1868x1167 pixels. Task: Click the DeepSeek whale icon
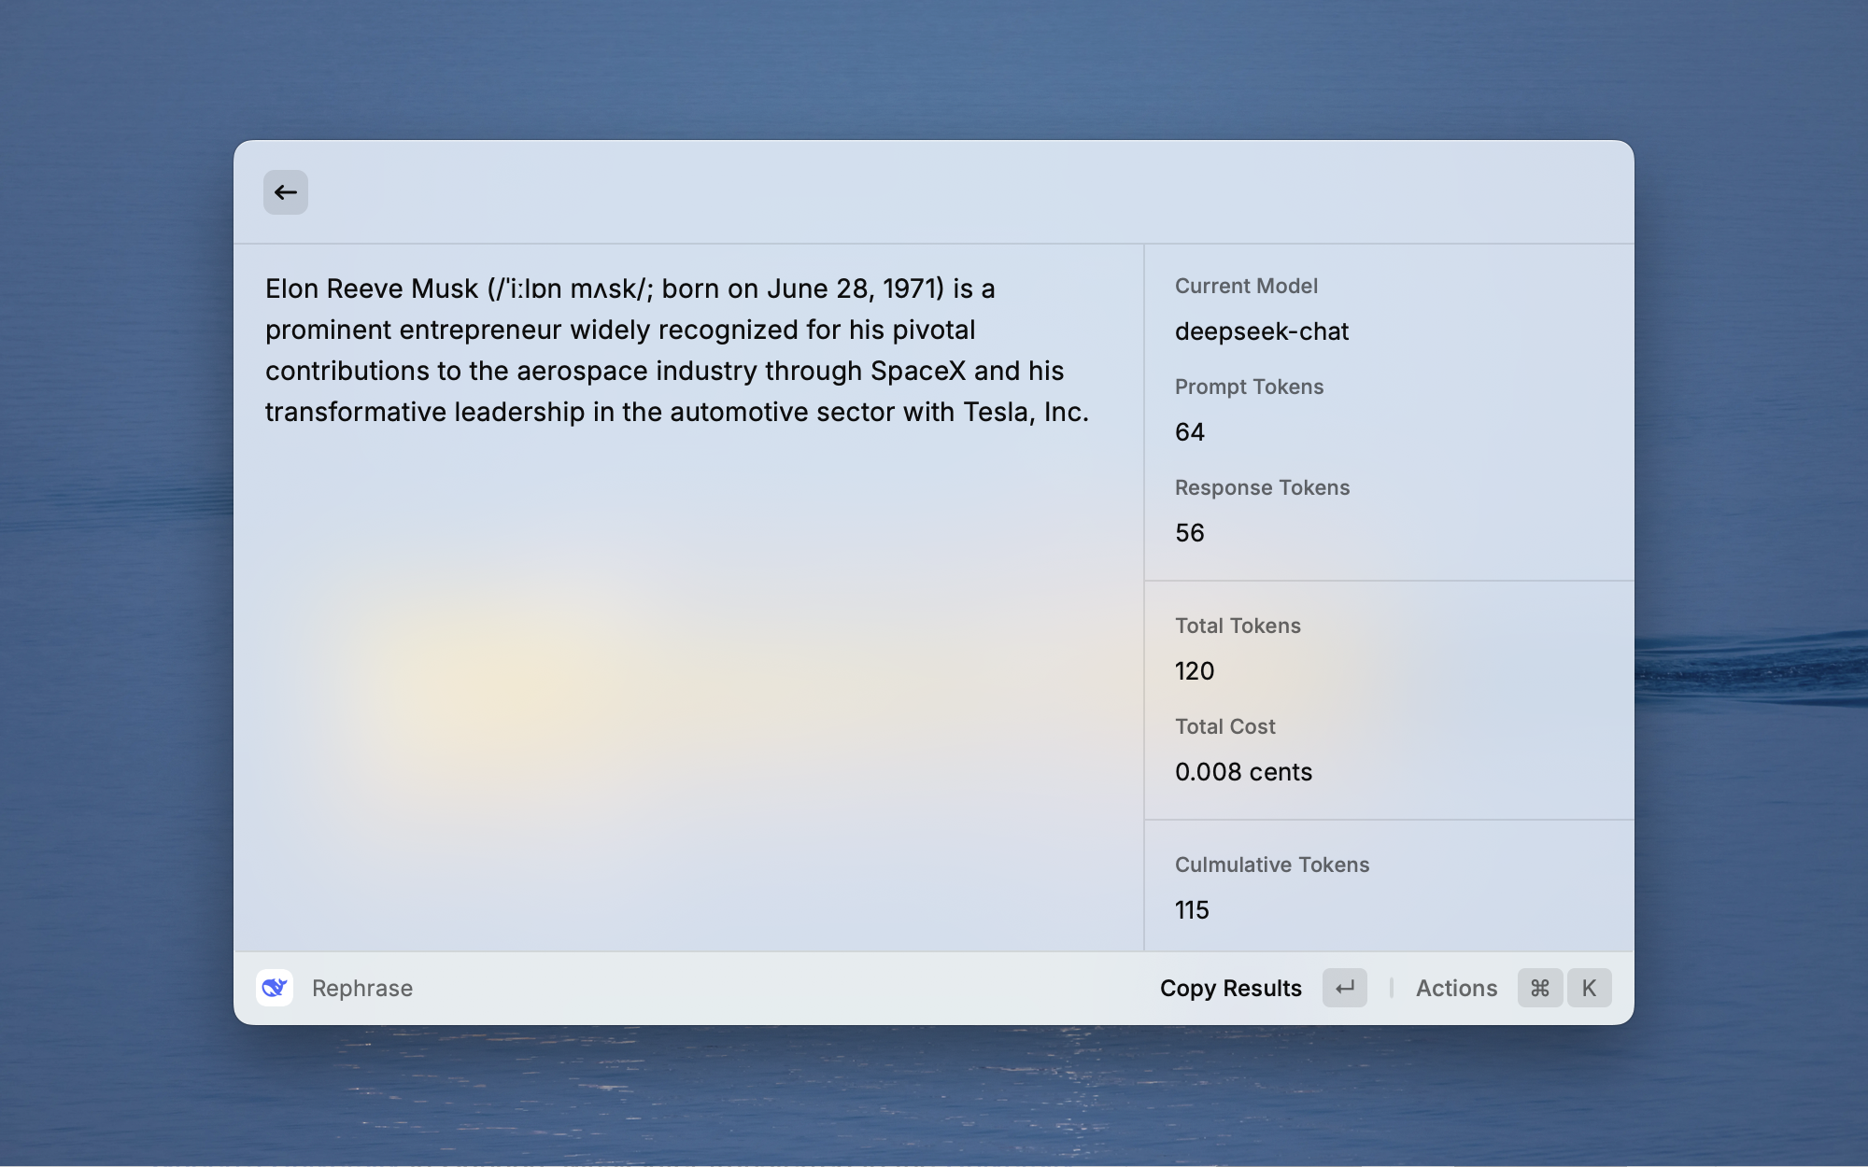coord(275,988)
